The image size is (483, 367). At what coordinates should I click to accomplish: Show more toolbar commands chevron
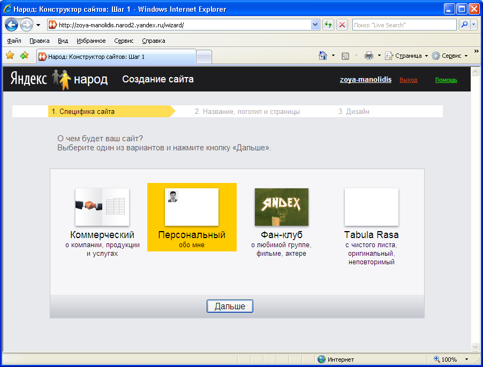(x=477, y=51)
